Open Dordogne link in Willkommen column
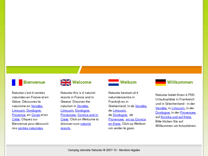208x156 pixels. [163, 112]
